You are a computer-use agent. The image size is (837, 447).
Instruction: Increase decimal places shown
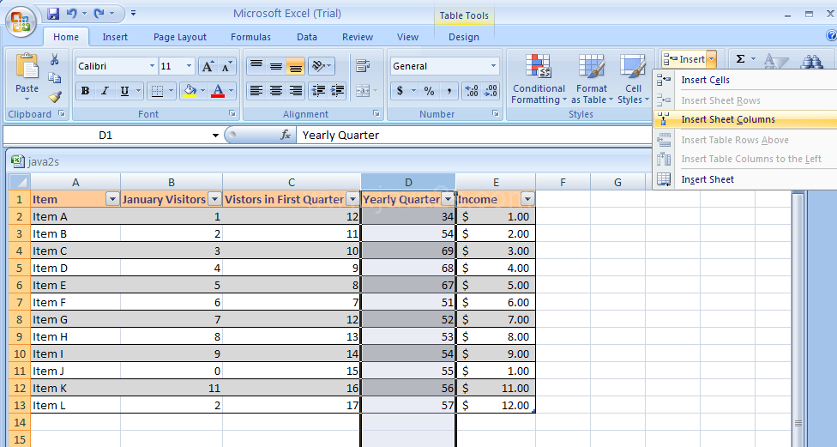pyautogui.click(x=471, y=91)
